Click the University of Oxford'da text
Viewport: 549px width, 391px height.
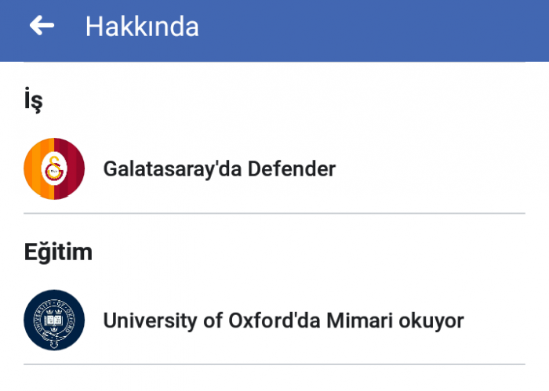click(212, 320)
